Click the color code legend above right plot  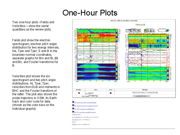[149, 30]
